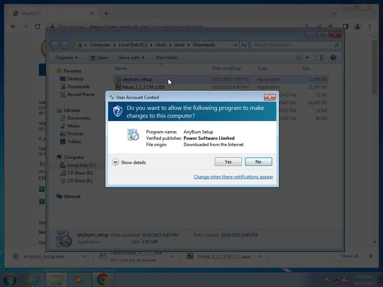Open Share with dropdown in Explorer
Image resolution: width=383 pixels, height=287 pixels.
tap(131, 58)
